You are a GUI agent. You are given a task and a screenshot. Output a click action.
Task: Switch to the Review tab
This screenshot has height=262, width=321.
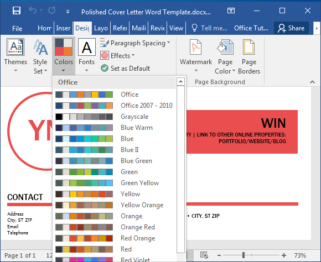[x=158, y=28]
